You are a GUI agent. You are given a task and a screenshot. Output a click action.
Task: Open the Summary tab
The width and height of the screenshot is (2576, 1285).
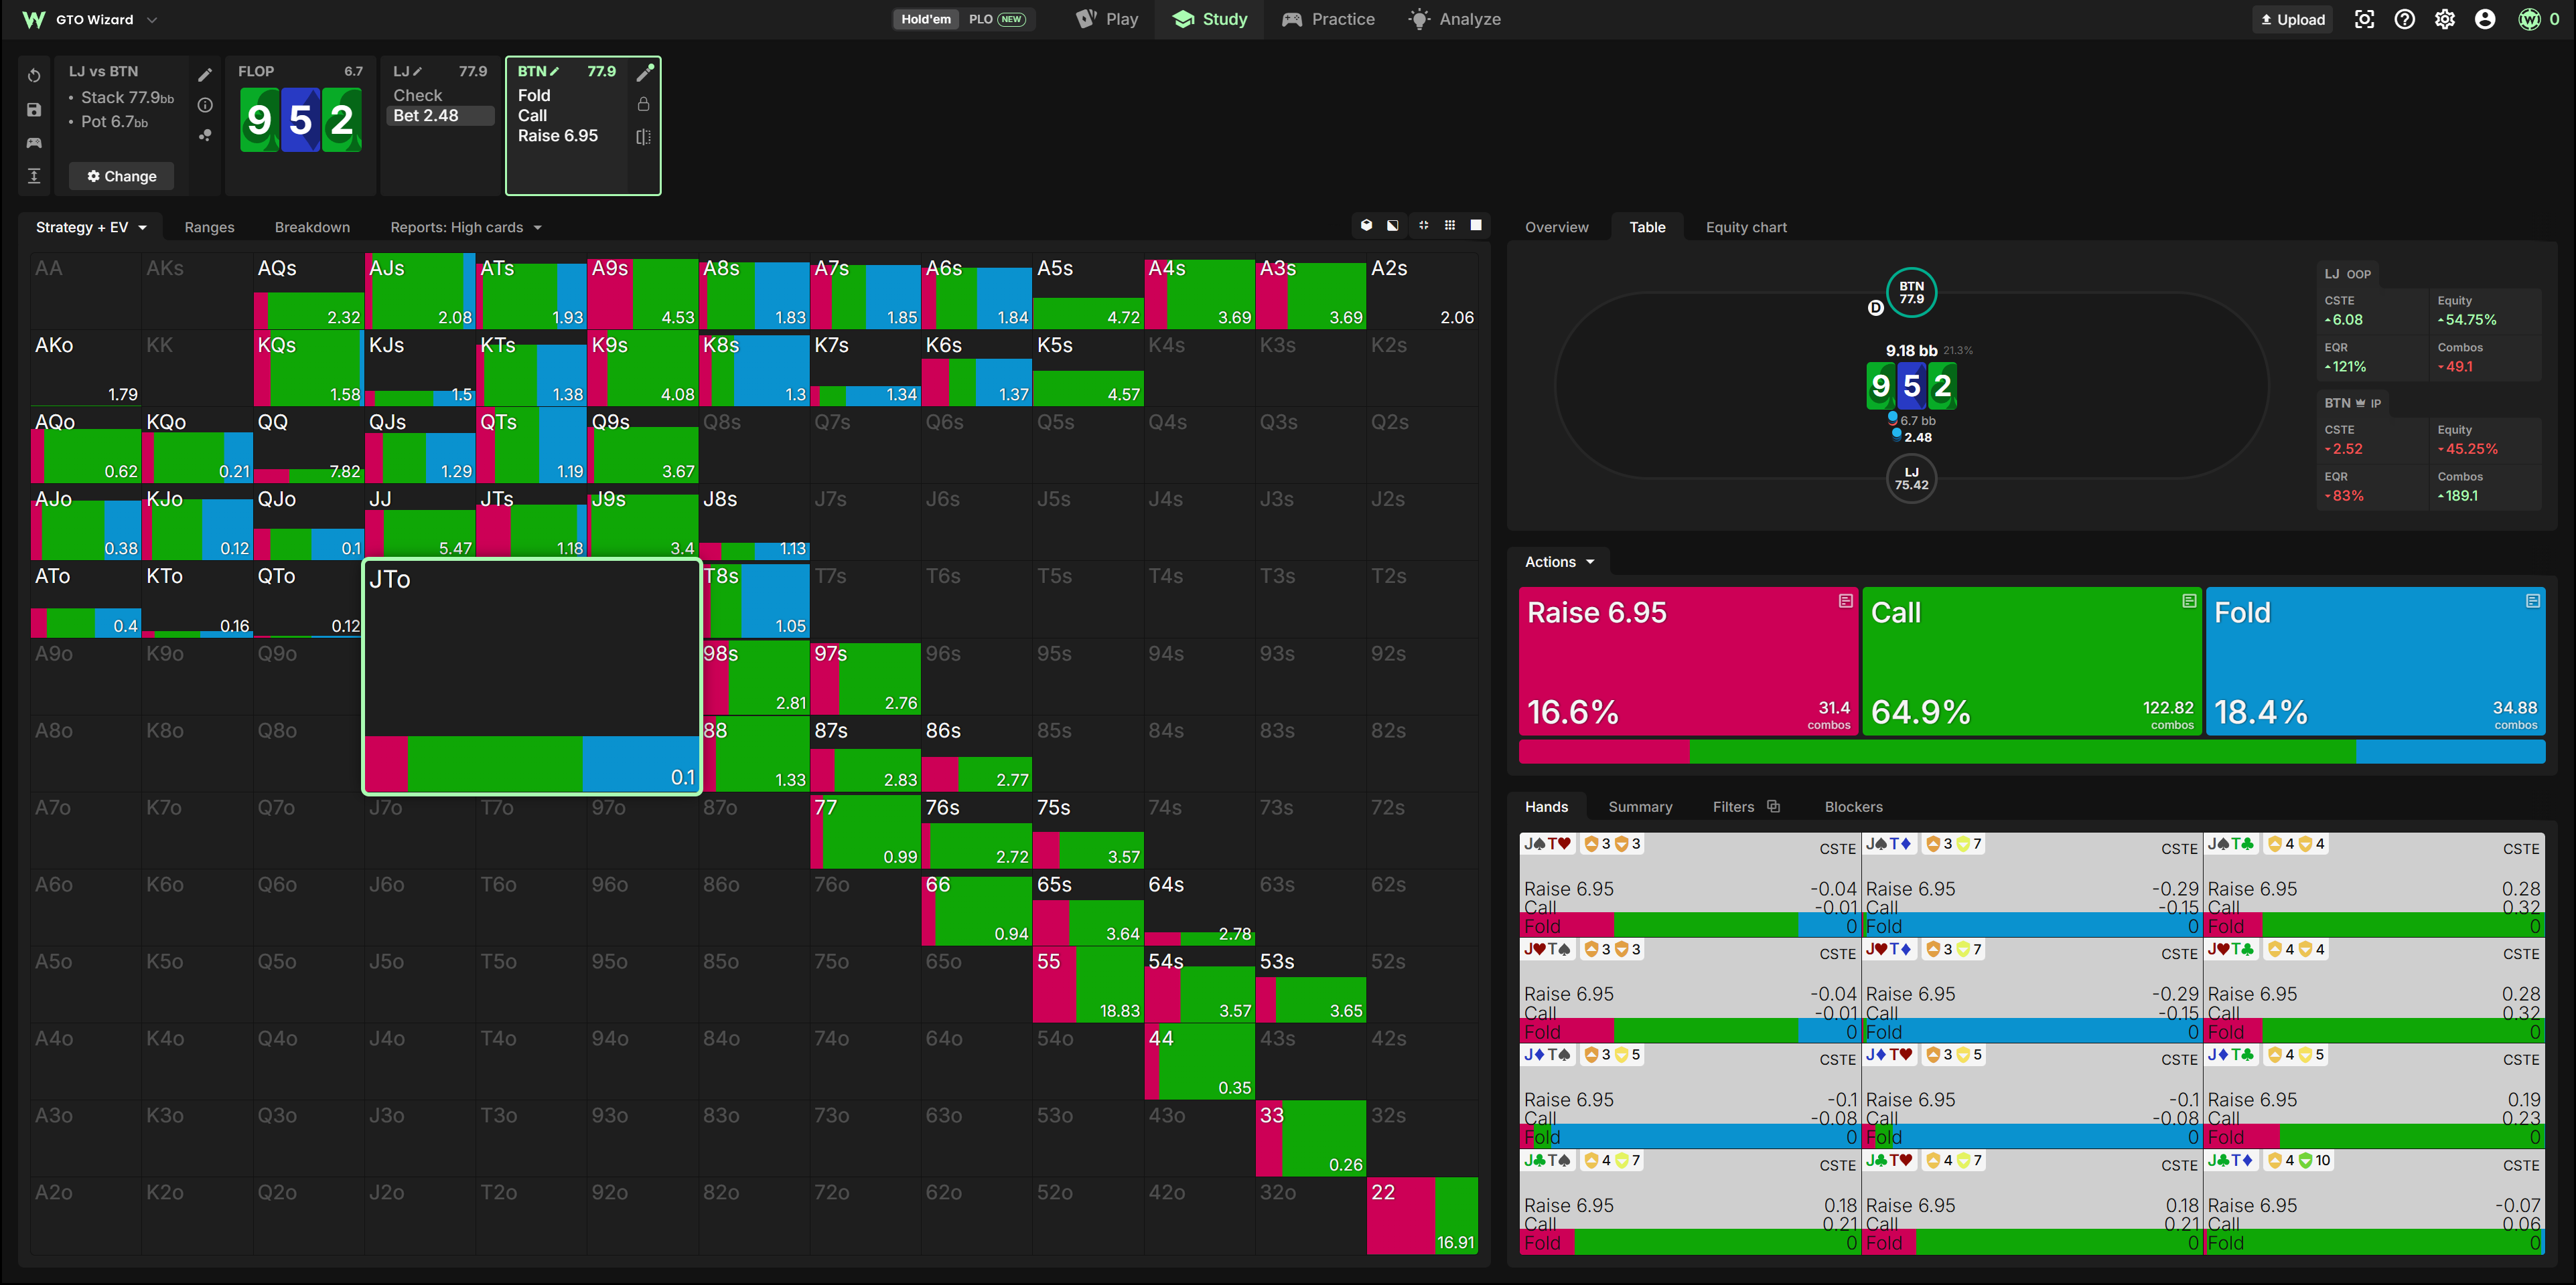click(x=1640, y=806)
